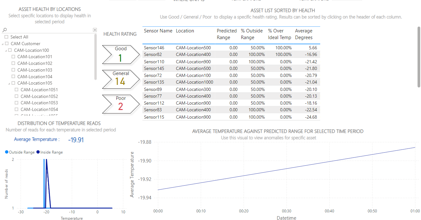Click the Inside Range legend marker
The image size is (421, 220).
38,152
